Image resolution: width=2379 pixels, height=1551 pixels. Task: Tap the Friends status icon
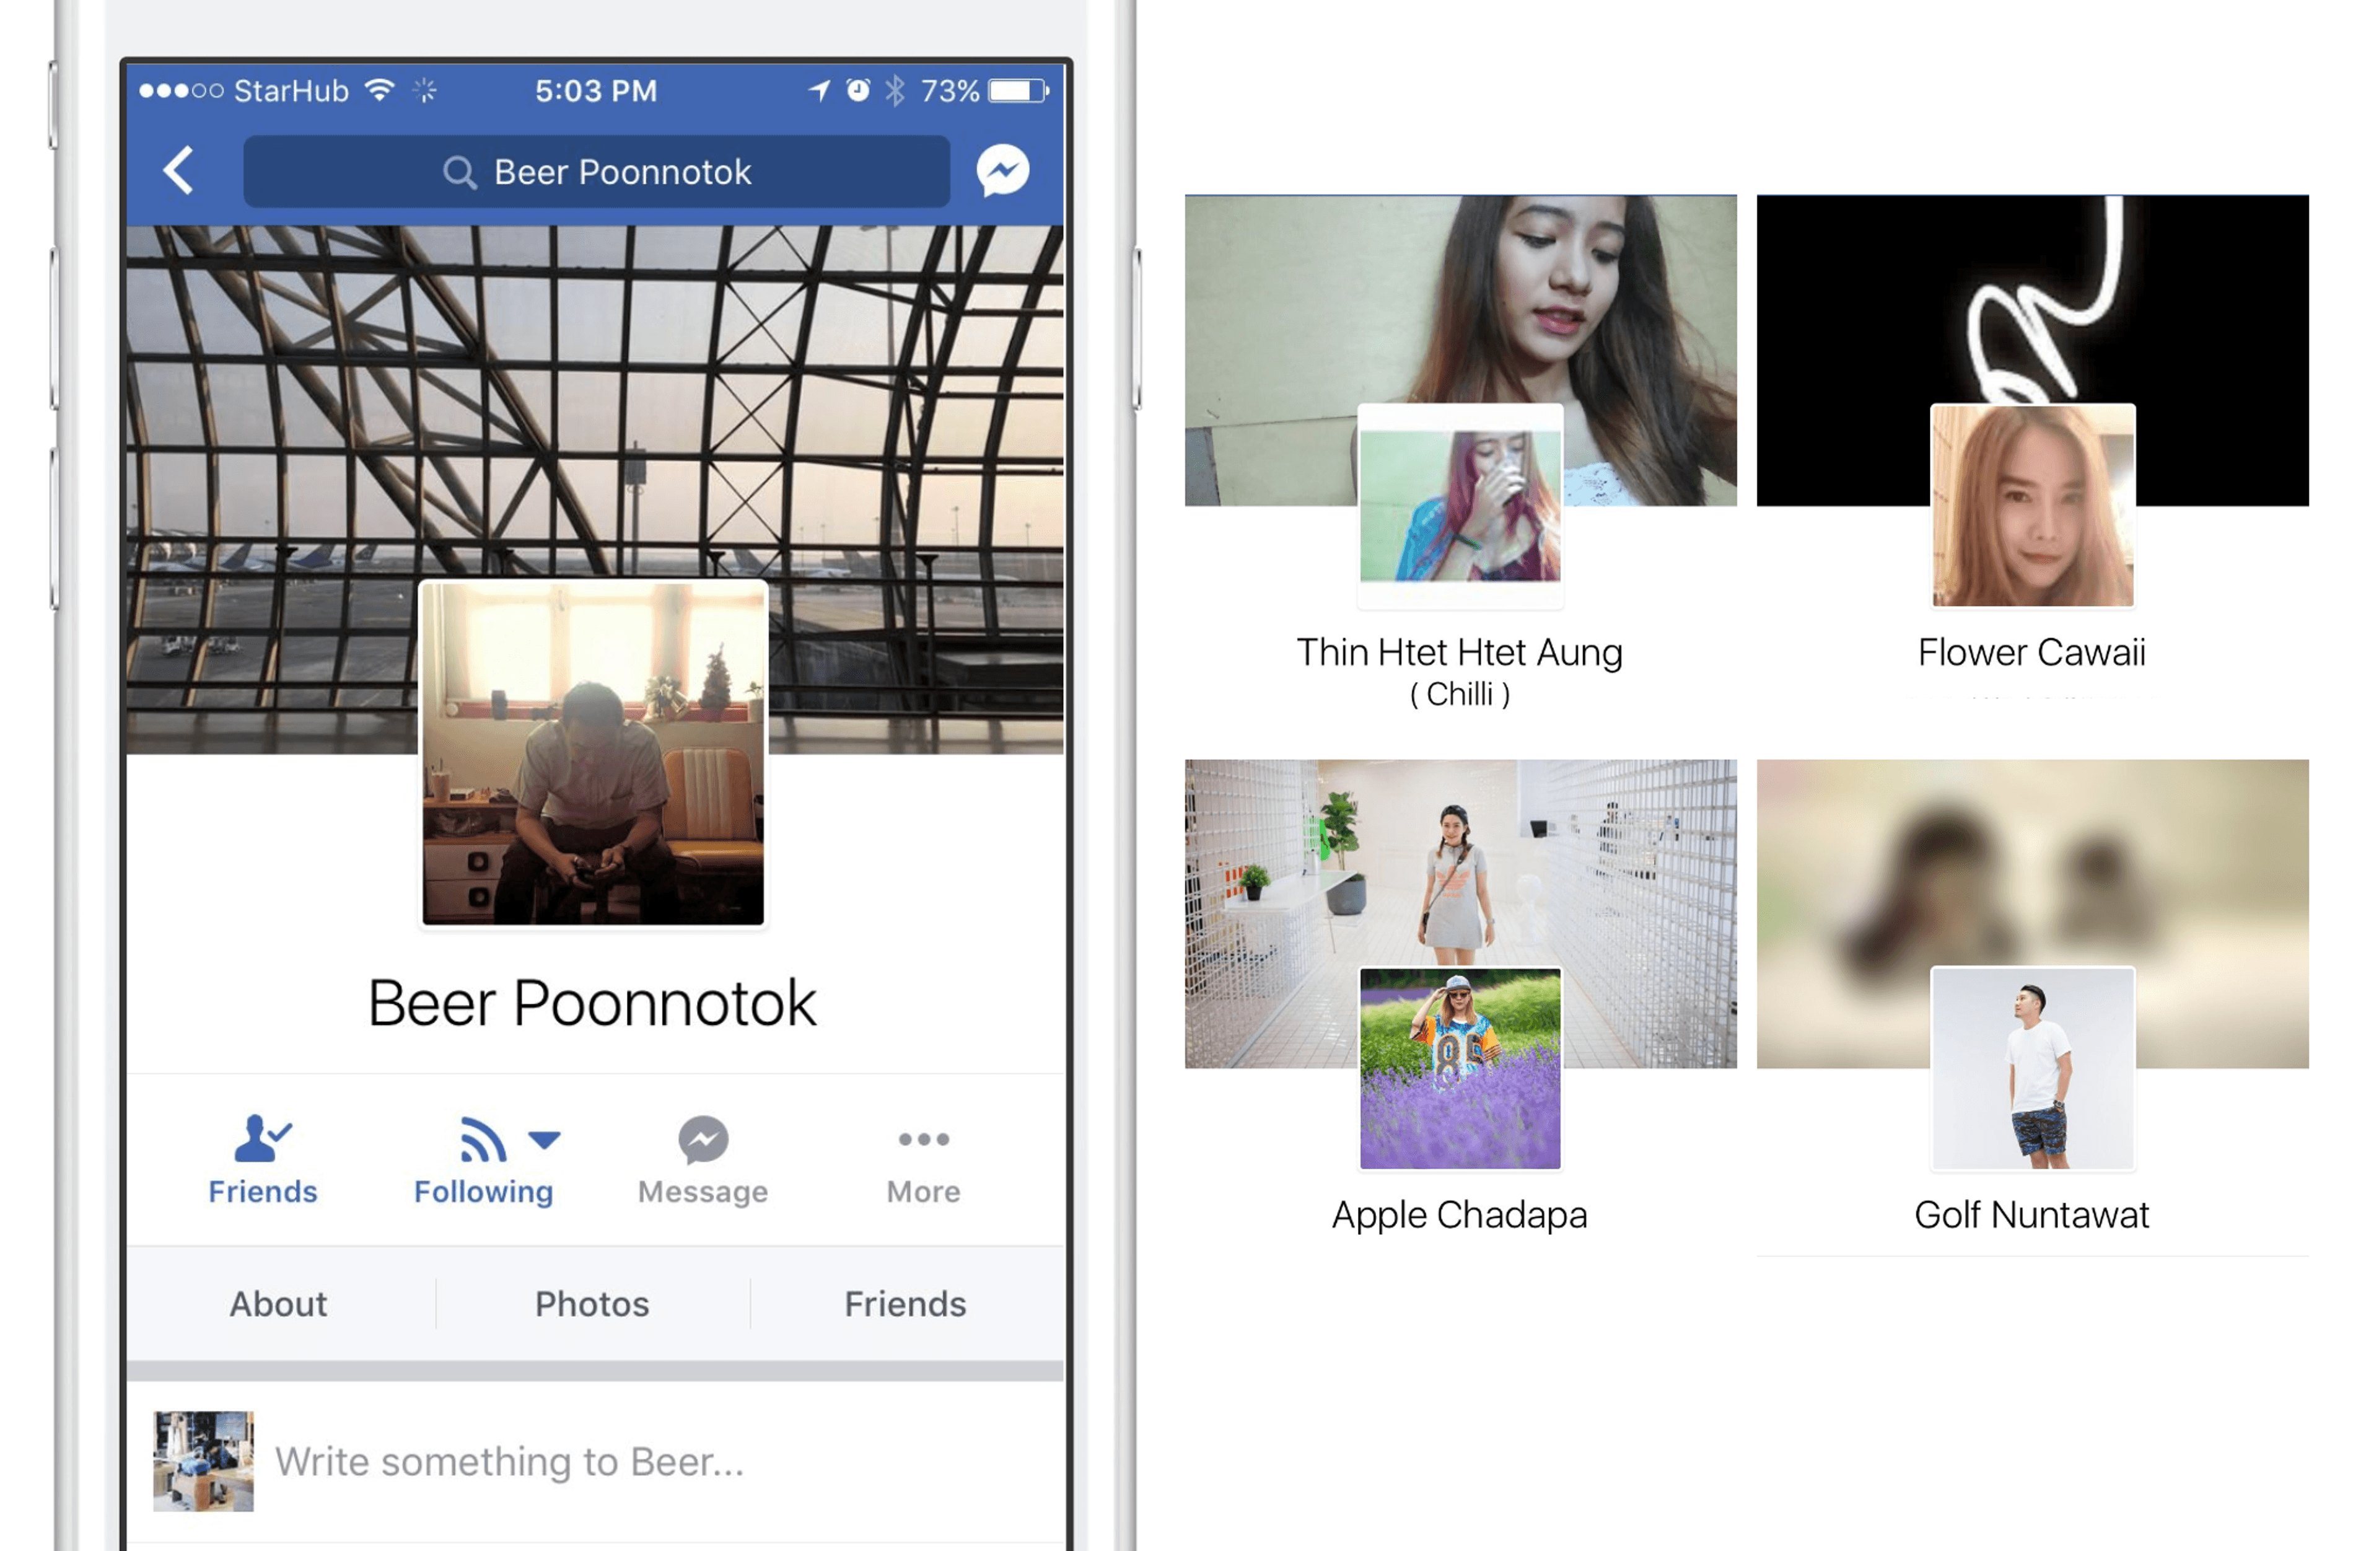tap(262, 1138)
